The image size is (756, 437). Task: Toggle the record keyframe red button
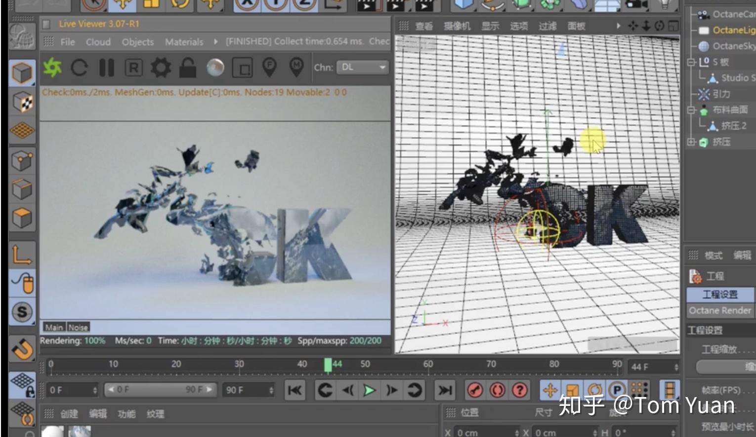click(475, 390)
